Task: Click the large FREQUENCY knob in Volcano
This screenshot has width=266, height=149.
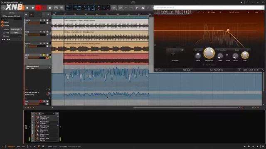Action: tap(209, 53)
